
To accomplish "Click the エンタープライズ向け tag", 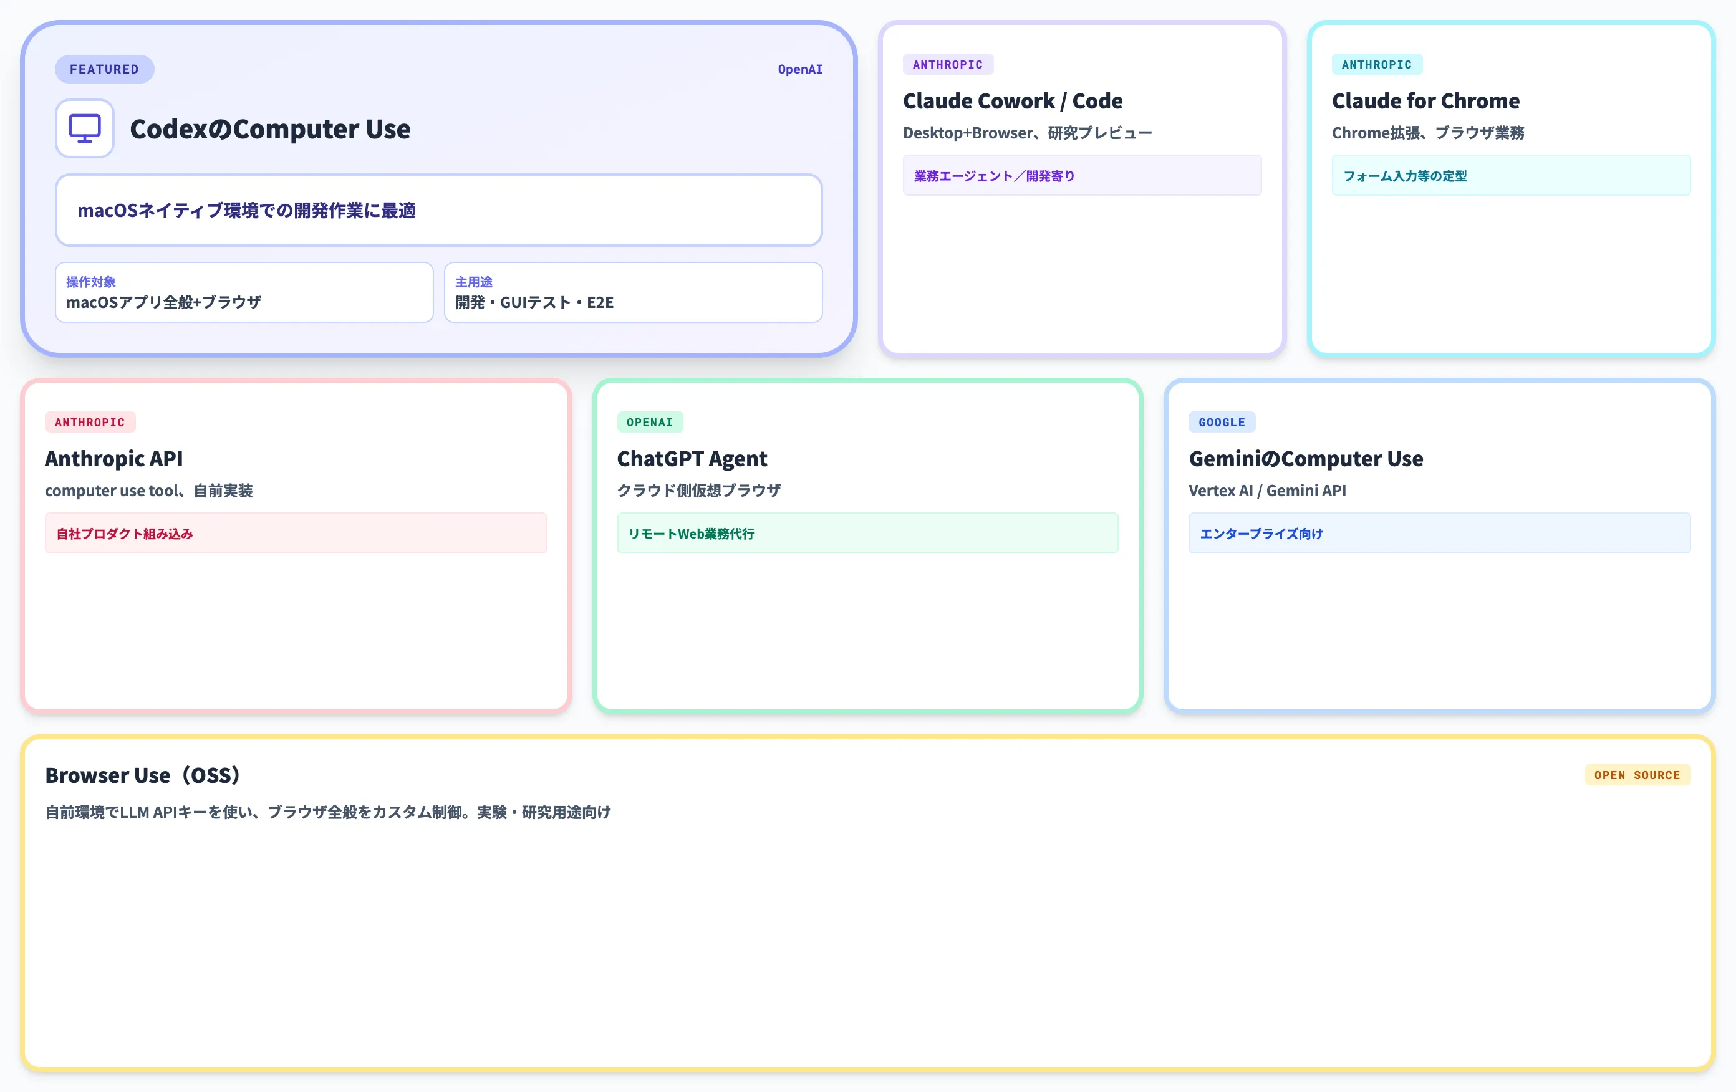I will click(1439, 533).
